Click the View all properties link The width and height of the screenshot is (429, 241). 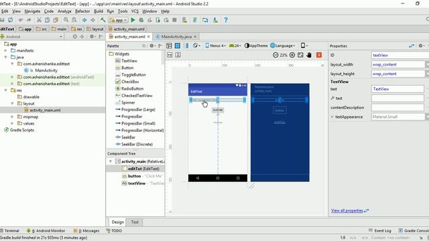[347, 211]
